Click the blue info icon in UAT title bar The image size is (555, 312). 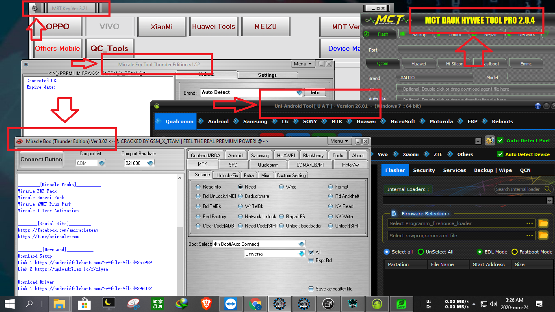tap(538, 106)
